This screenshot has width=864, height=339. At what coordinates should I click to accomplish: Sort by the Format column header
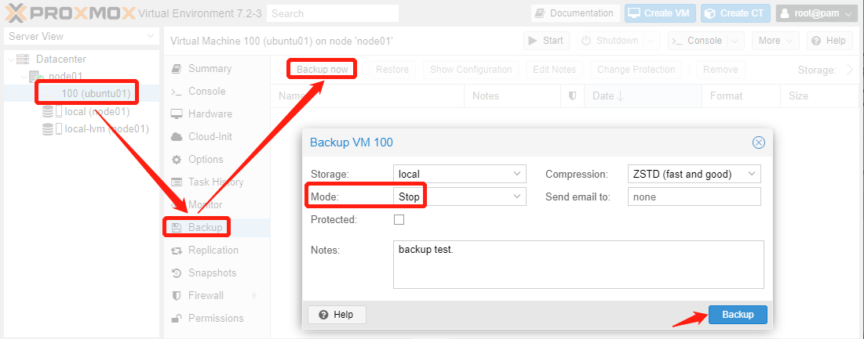tap(741, 96)
